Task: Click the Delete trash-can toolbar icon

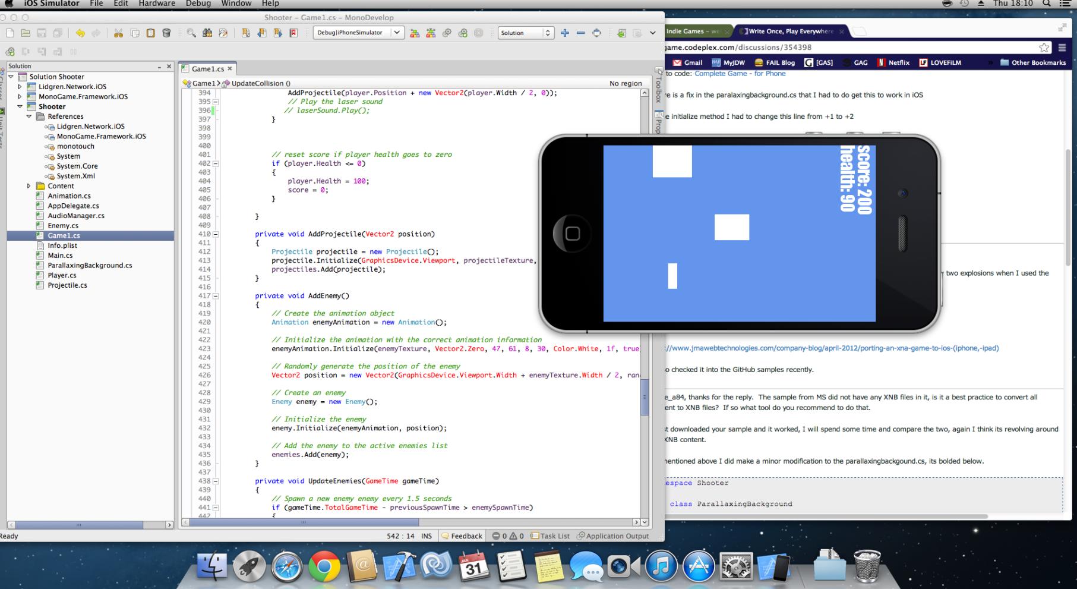Action: click(167, 33)
